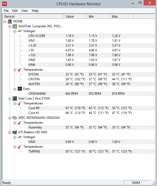The image size is (157, 186).
Task: Click the Intel Core 2 Duo CPU icon
Action: [15, 98]
